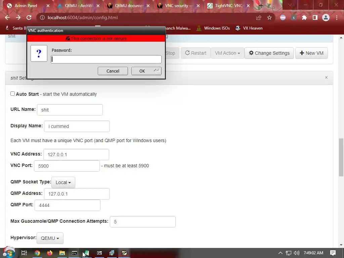Open the Hypervisor QEMU dropdown
The image size is (344, 258).
click(50, 238)
